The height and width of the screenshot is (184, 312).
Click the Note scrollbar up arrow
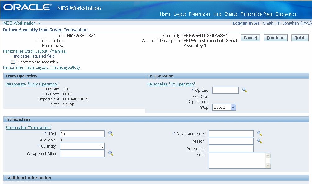[268, 155]
